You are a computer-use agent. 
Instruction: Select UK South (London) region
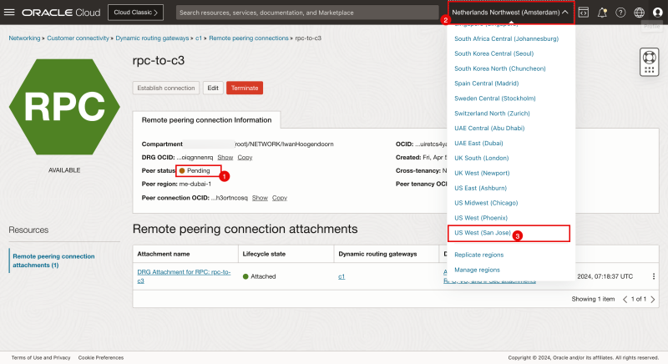click(x=480, y=157)
